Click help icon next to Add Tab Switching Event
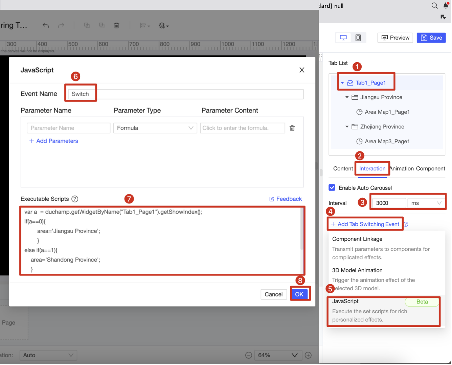 406,224
